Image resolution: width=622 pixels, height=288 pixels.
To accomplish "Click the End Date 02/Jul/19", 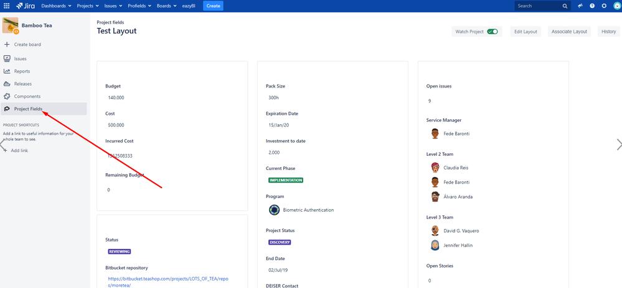I will [278, 270].
